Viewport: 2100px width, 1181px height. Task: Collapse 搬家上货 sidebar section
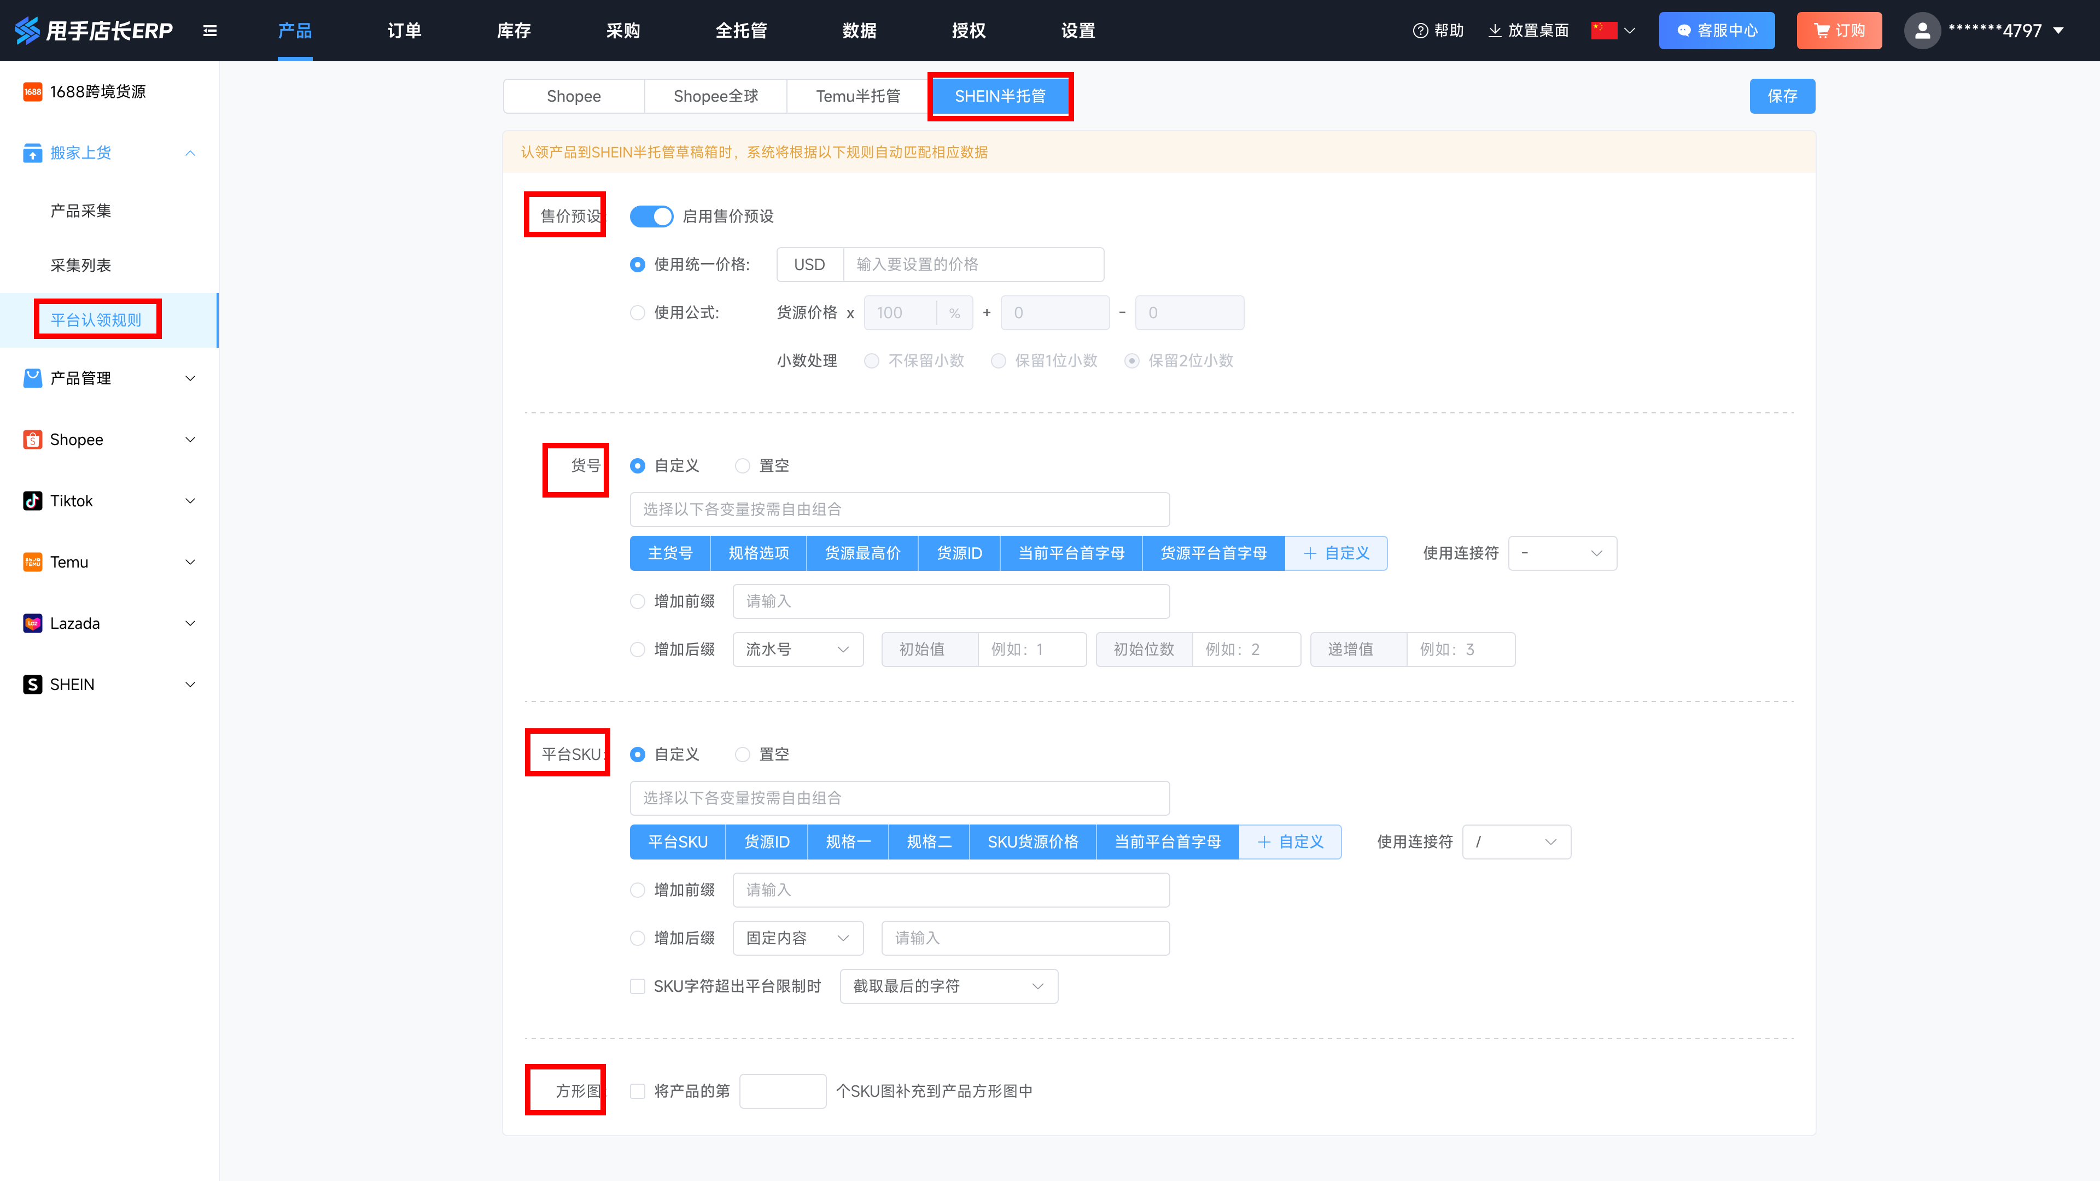coord(190,153)
